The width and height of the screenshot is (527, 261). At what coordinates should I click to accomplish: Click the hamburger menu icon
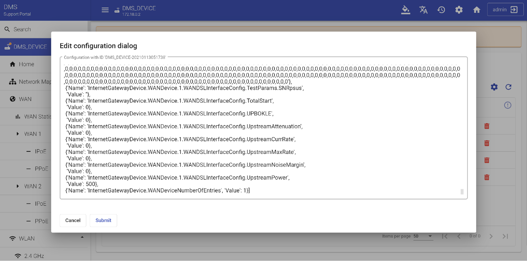[x=105, y=10]
